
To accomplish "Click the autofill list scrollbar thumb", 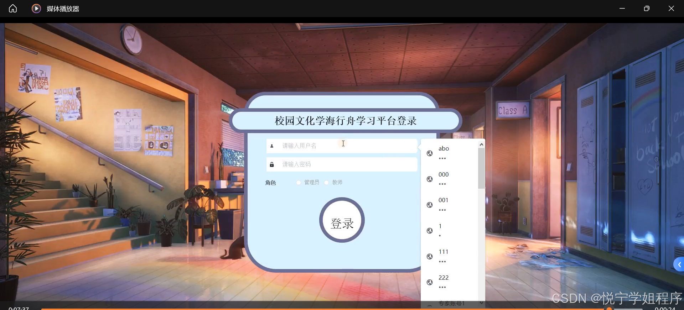I will 481,168.
